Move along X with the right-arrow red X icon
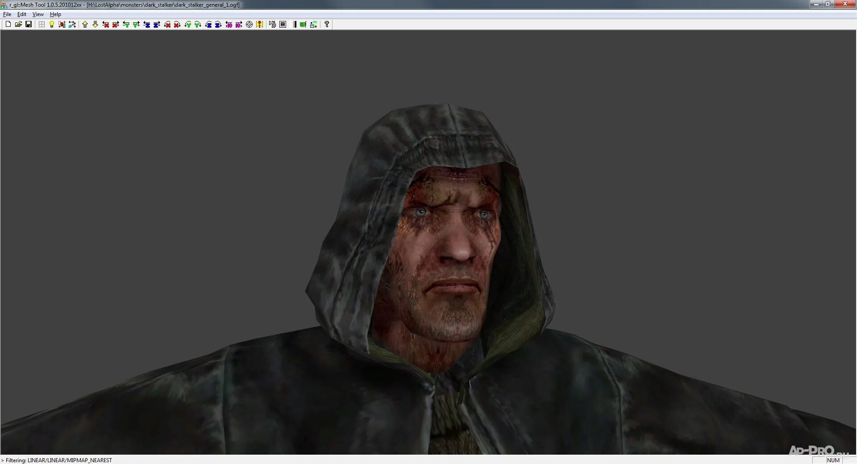Image resolution: width=857 pixels, height=464 pixels. pyautogui.click(x=116, y=25)
